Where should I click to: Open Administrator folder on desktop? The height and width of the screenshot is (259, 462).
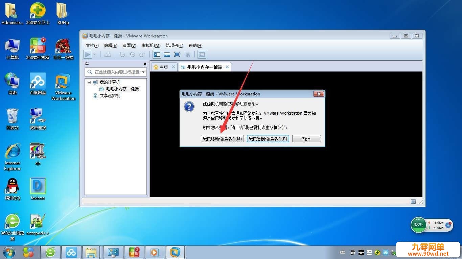(x=12, y=13)
